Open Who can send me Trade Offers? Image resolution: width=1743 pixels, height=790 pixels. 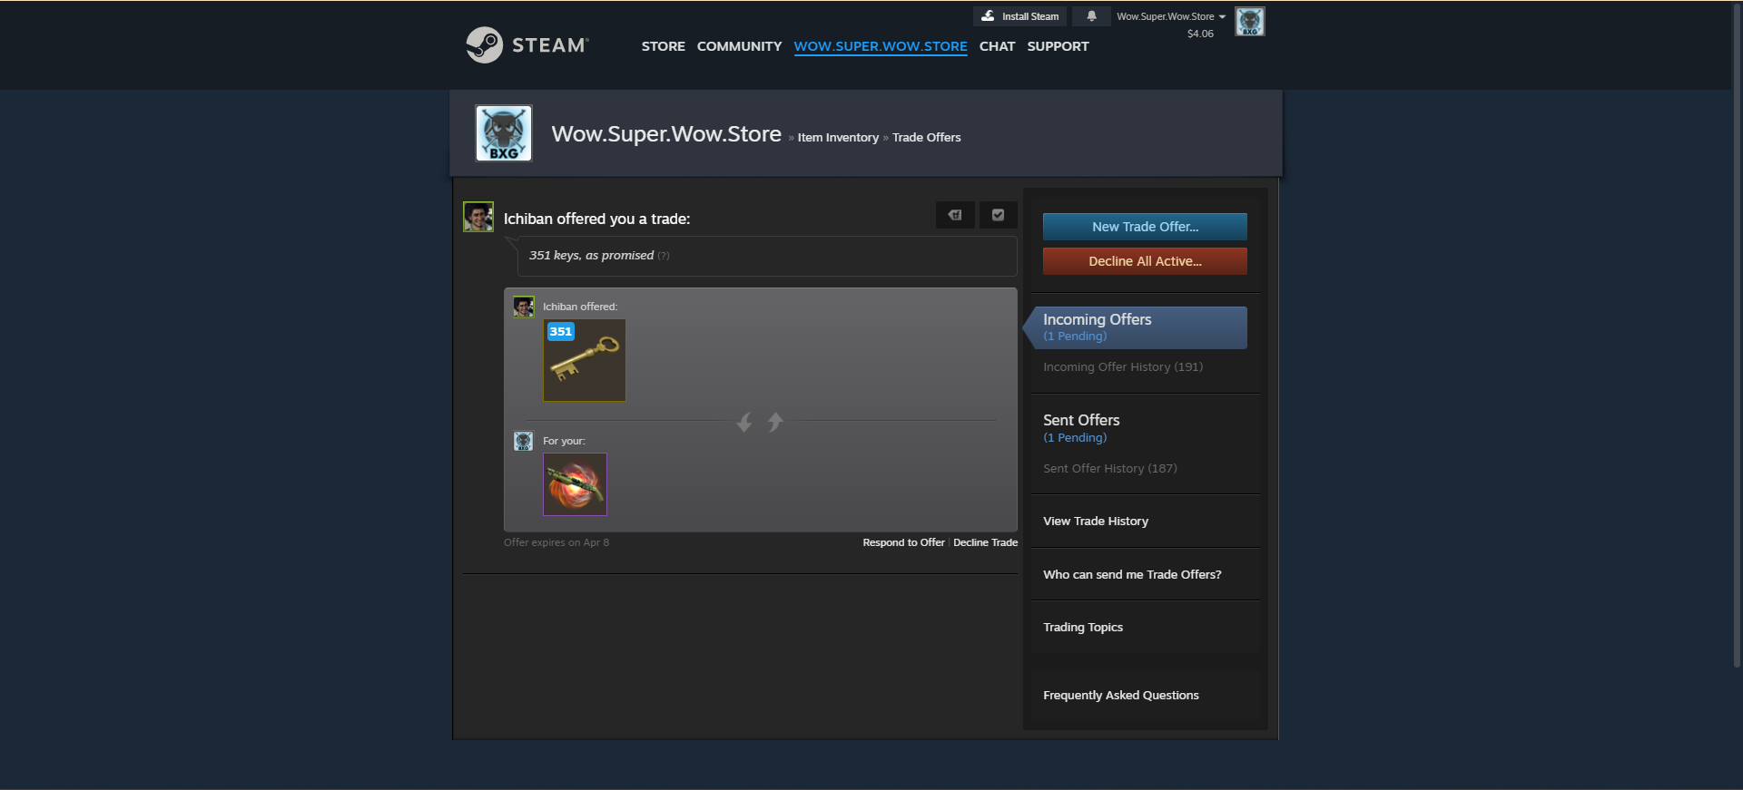point(1132,575)
